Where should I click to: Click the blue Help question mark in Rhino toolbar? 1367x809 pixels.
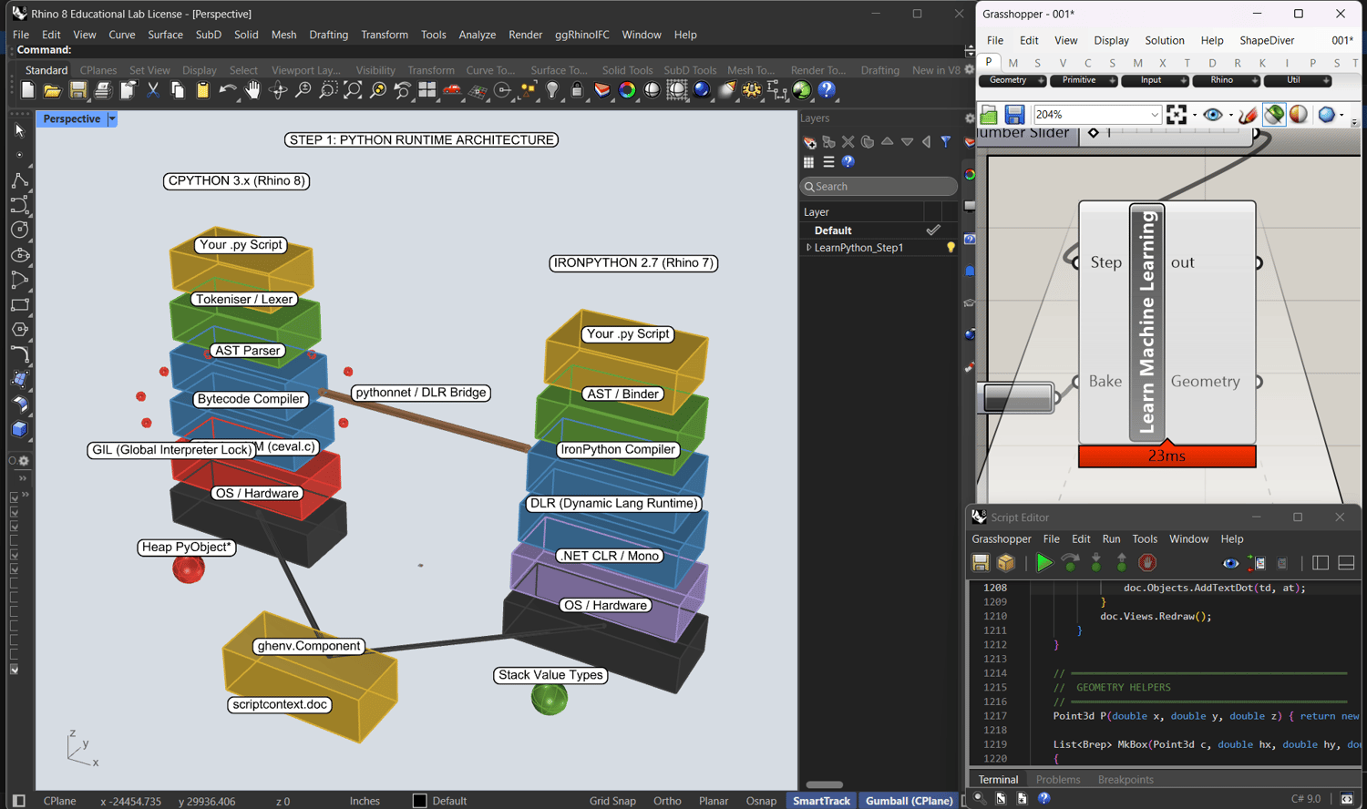pos(827,90)
